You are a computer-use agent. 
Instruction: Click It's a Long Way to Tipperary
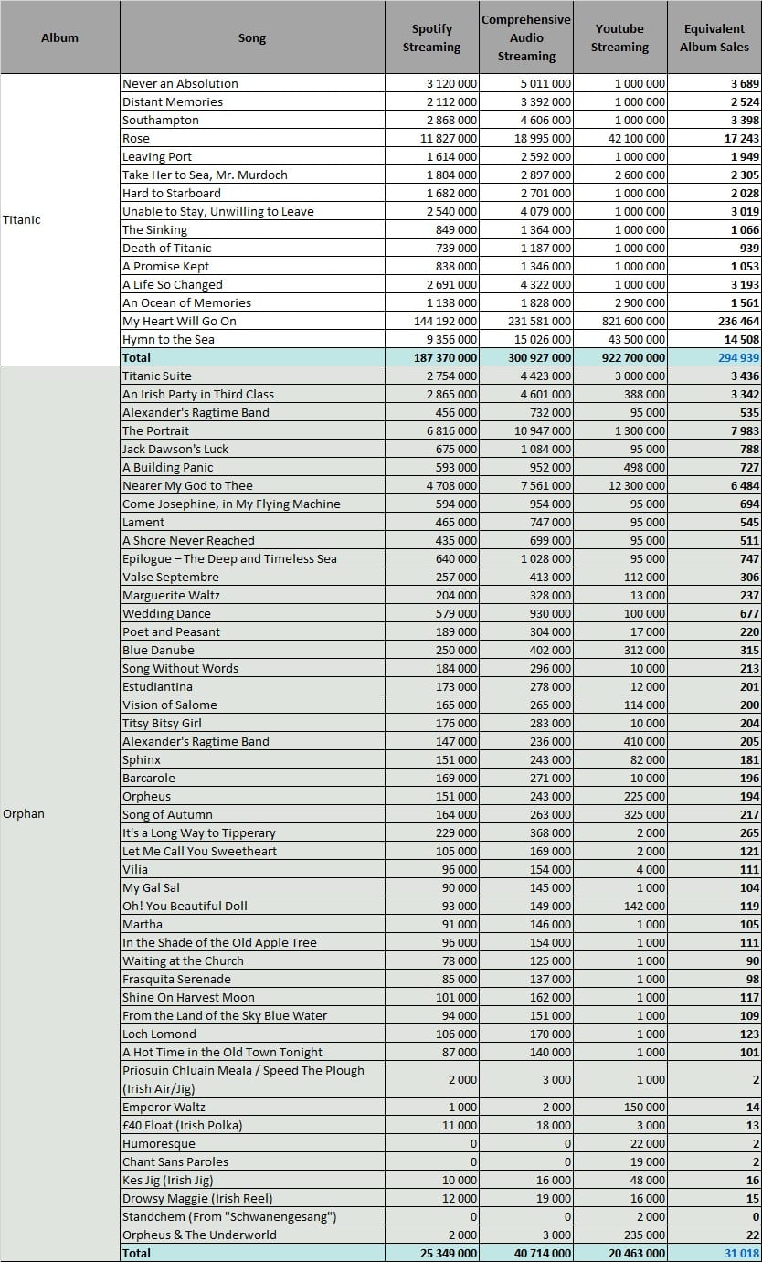[199, 832]
